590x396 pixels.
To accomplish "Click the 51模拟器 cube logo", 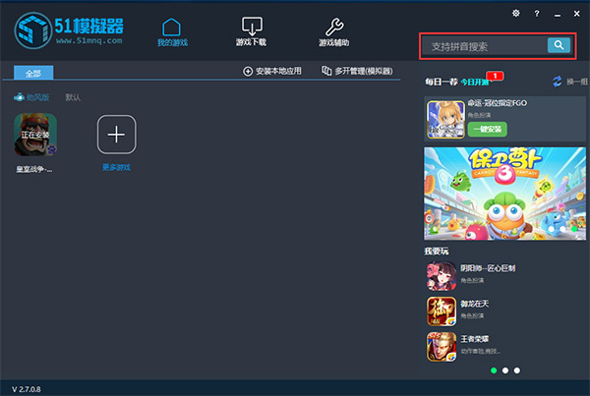I will (x=32, y=30).
